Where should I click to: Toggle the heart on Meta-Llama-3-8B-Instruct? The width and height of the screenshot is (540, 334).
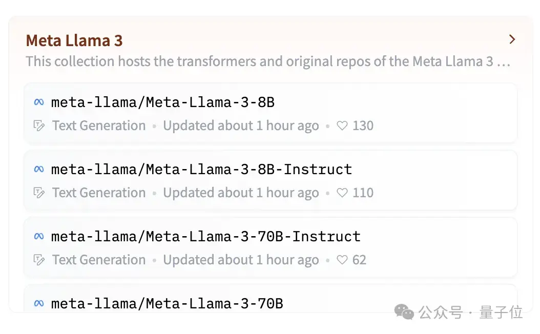[x=342, y=192]
